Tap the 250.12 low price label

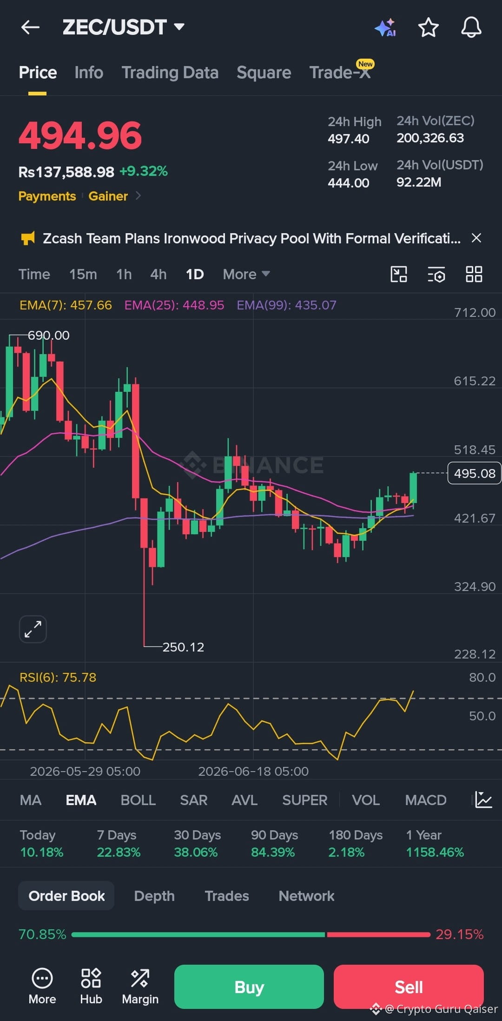click(183, 647)
